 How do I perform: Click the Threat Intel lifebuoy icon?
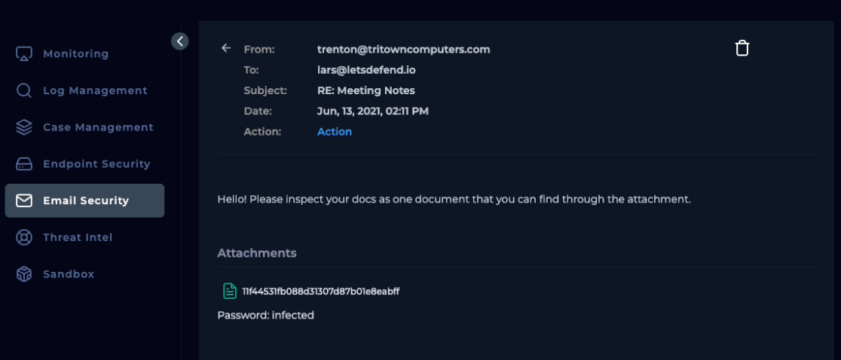(x=24, y=237)
